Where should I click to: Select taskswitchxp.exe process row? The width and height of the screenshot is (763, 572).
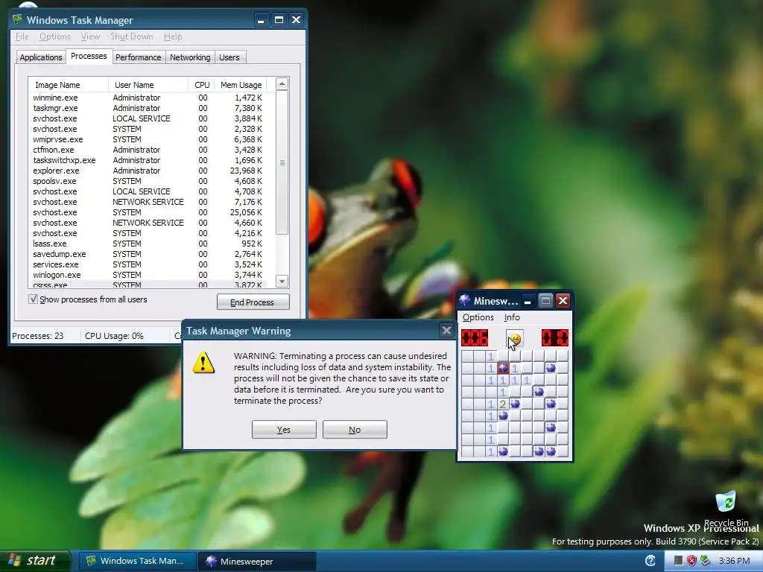point(148,160)
